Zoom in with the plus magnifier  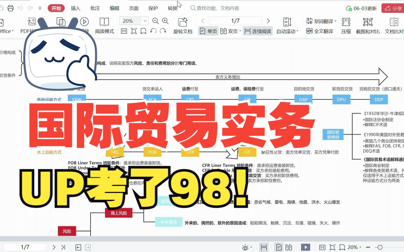(165, 21)
